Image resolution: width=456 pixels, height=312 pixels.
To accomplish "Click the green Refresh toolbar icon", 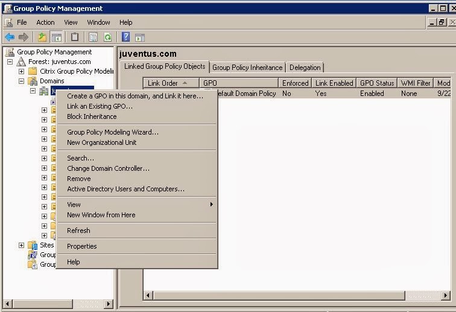I will pos(107,37).
